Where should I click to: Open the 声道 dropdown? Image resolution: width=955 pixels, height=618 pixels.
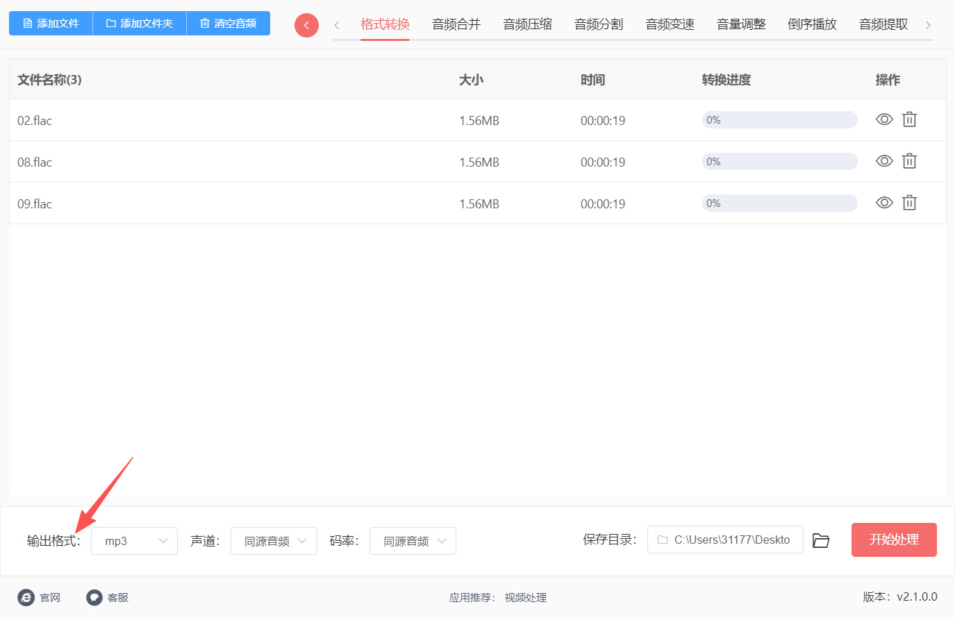click(x=274, y=541)
